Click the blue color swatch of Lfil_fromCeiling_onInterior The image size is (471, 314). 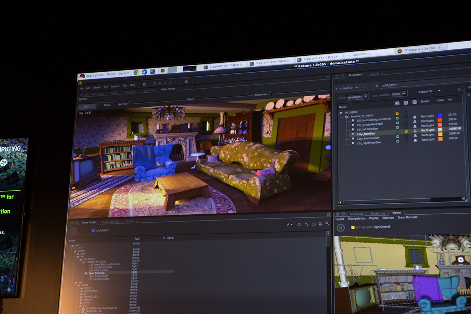pos(440,116)
